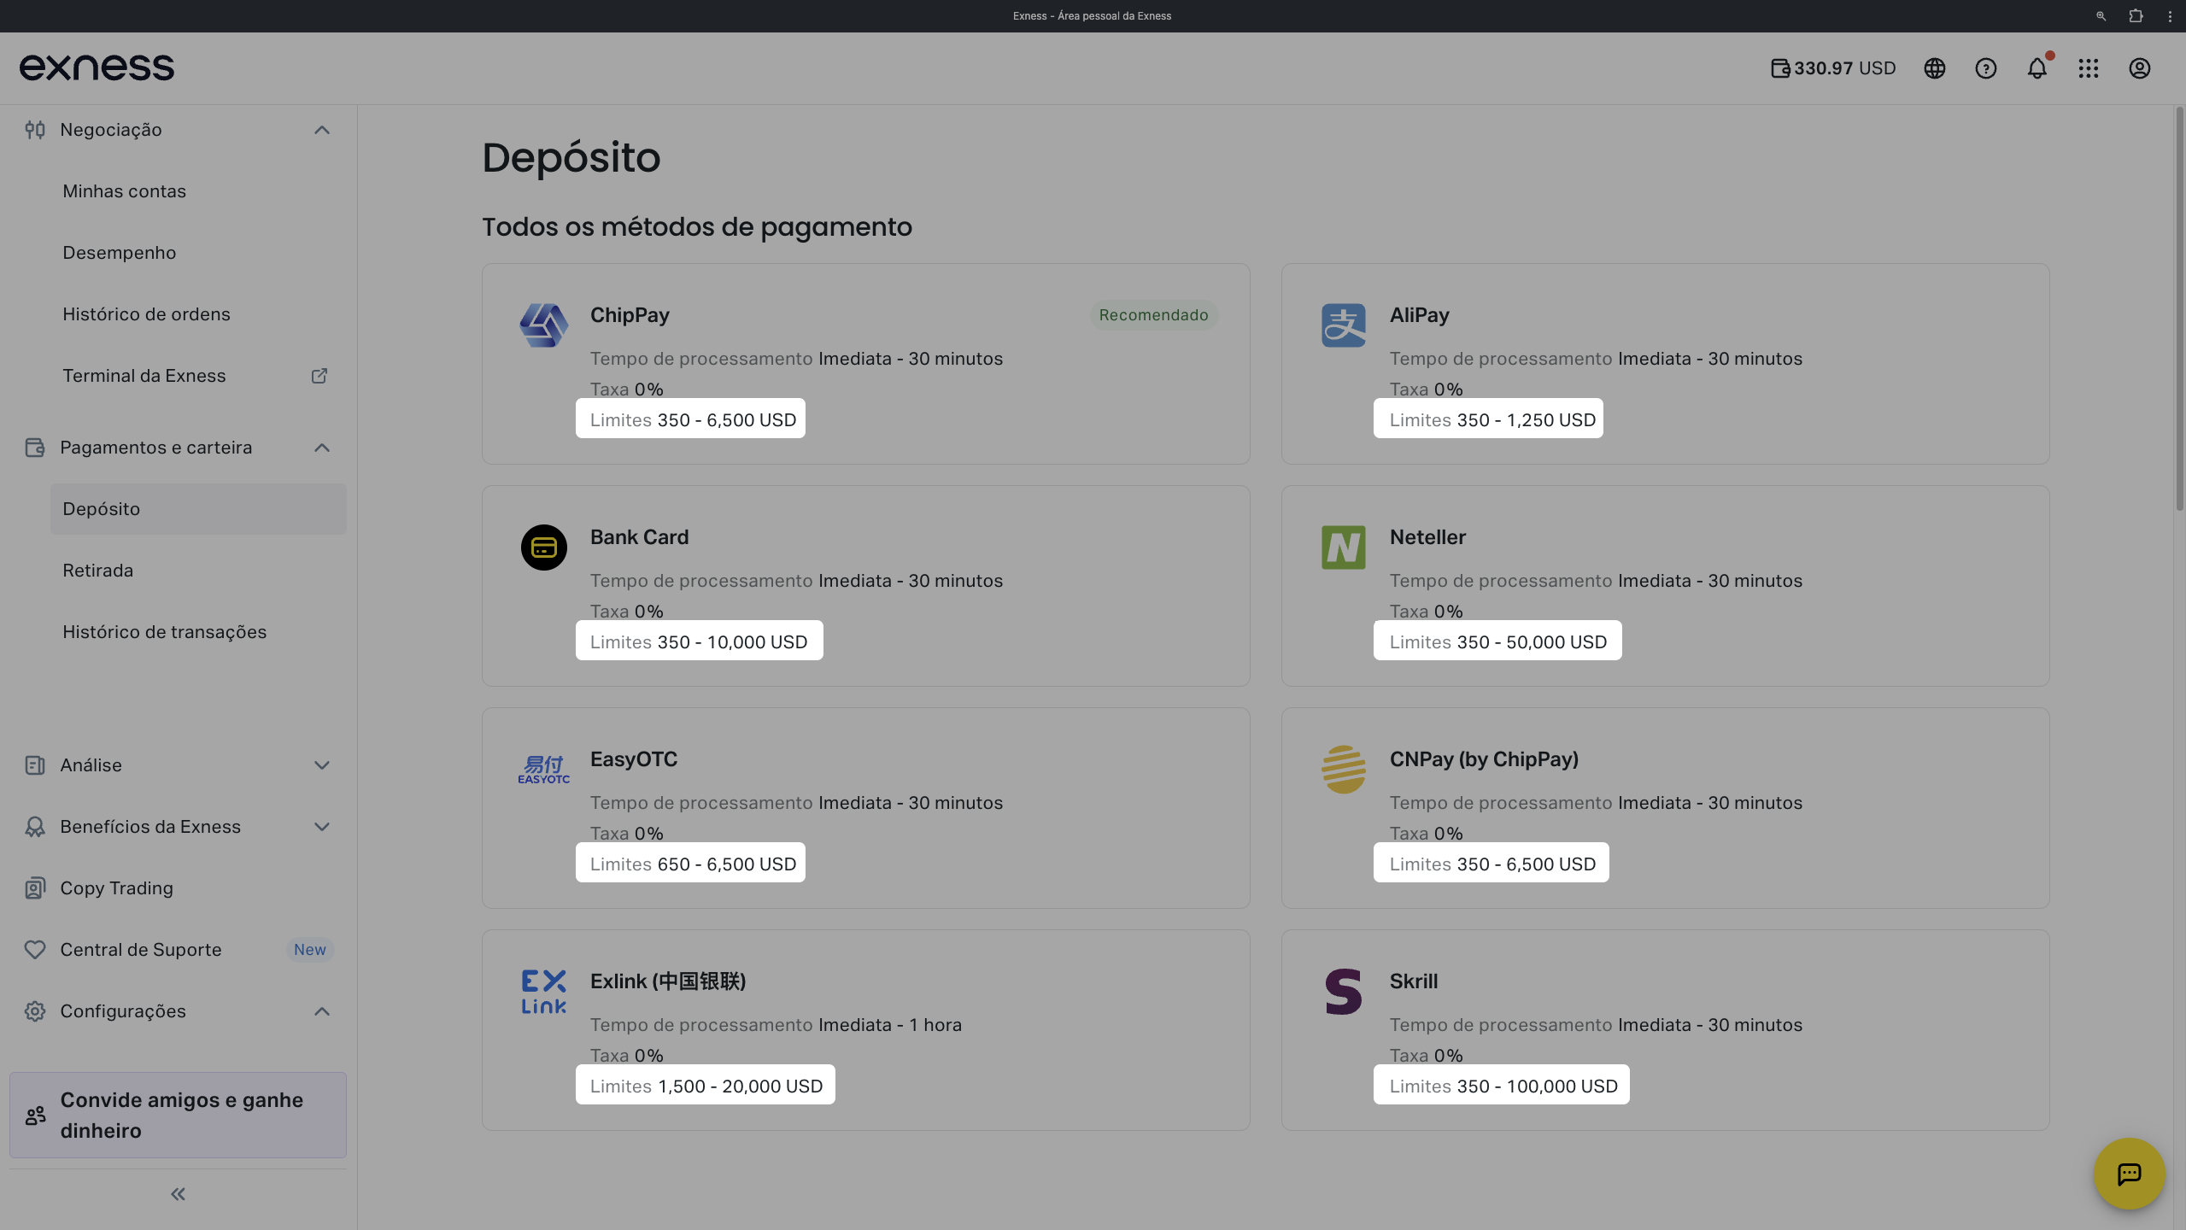This screenshot has width=2186, height=1230.
Task: Click the Skrill method name
Action: point(1414,981)
